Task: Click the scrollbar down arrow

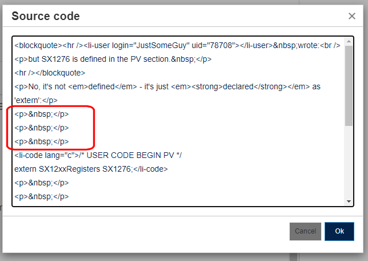Action: 349,201
